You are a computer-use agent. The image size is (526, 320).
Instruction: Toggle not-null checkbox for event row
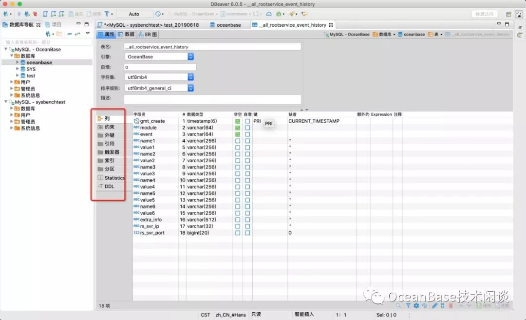(x=238, y=134)
